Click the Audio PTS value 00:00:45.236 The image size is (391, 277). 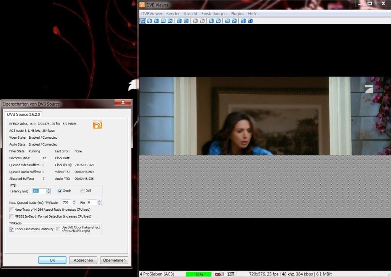84,179
